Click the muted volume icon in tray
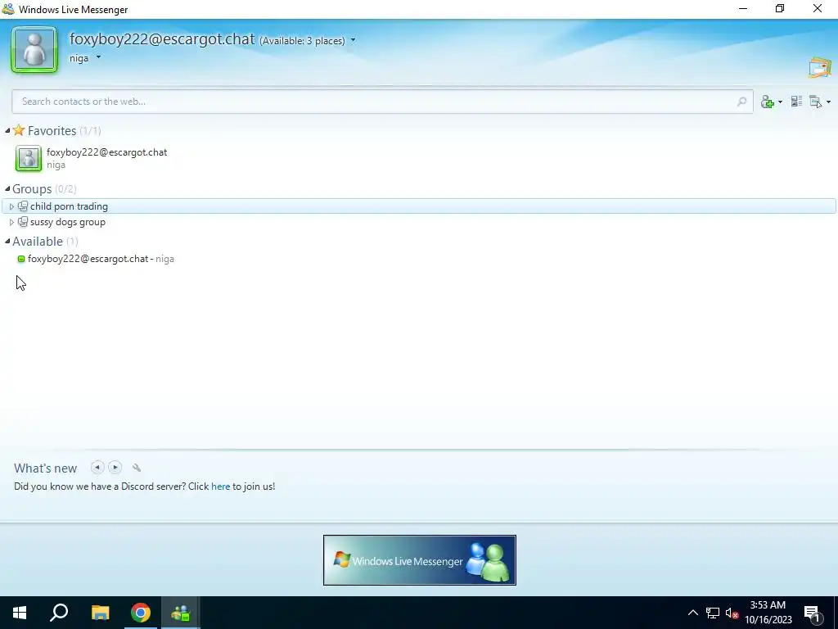Screen dimensions: 838x629 point(732,613)
